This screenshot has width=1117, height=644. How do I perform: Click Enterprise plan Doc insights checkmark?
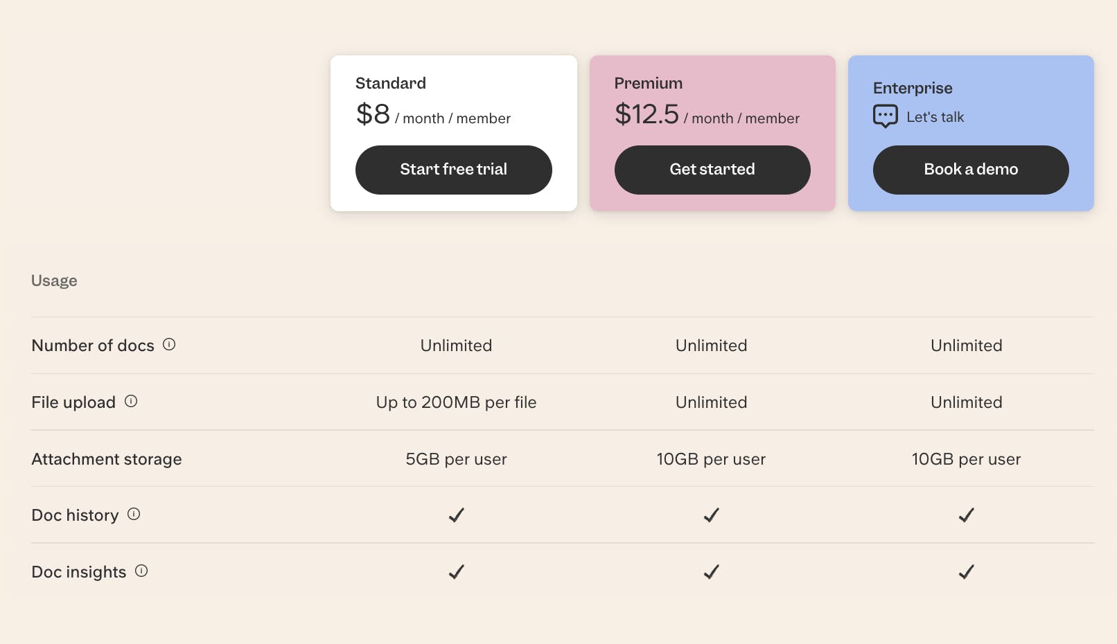coord(966,572)
